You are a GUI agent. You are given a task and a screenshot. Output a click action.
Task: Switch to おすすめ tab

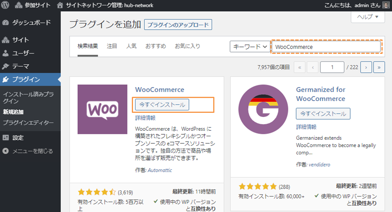pyautogui.click(x=155, y=46)
